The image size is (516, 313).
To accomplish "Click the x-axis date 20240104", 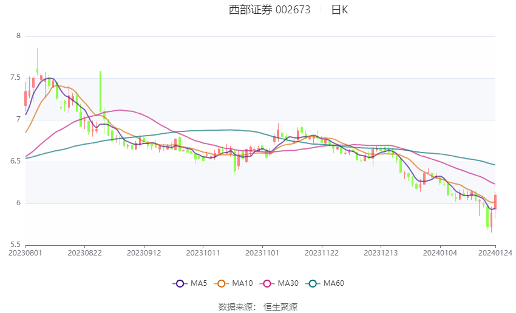I will pos(440,253).
